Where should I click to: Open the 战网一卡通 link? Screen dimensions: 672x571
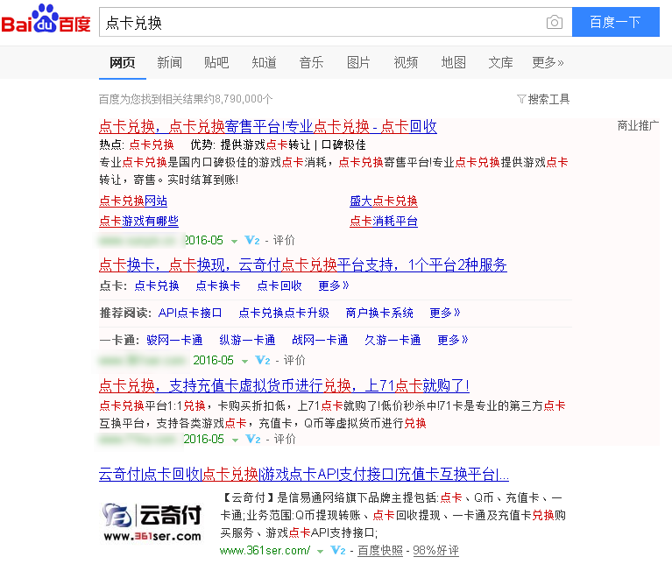click(320, 340)
